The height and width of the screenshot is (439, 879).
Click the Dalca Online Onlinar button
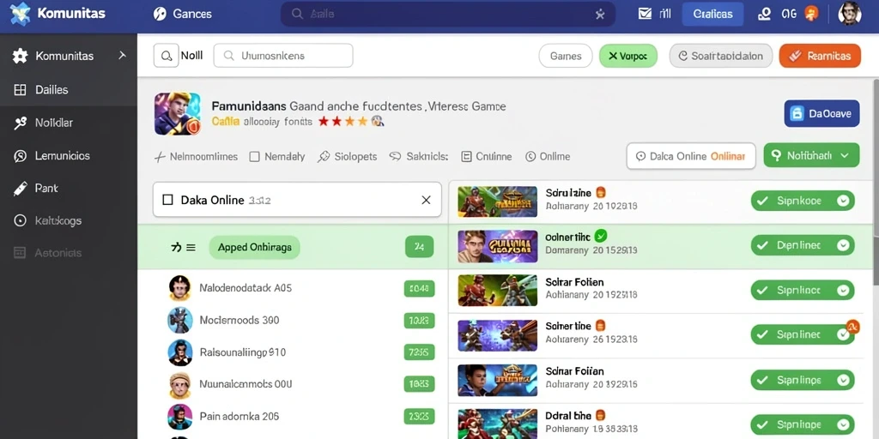tap(691, 156)
